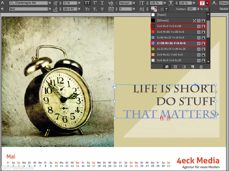This screenshot has height=171, width=229.
Task: Click CMYK icon on C=0 M=85 Y=100 row
Action: tap(203, 32)
